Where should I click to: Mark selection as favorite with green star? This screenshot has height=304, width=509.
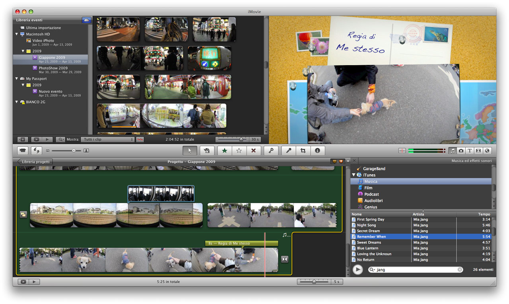[225, 151]
